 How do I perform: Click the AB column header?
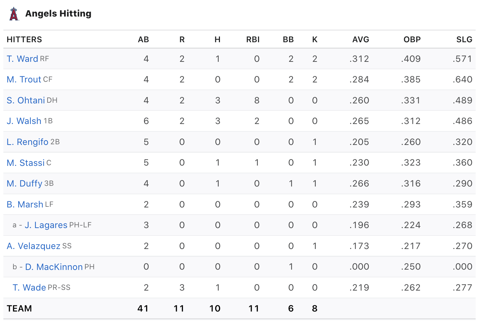click(x=143, y=40)
